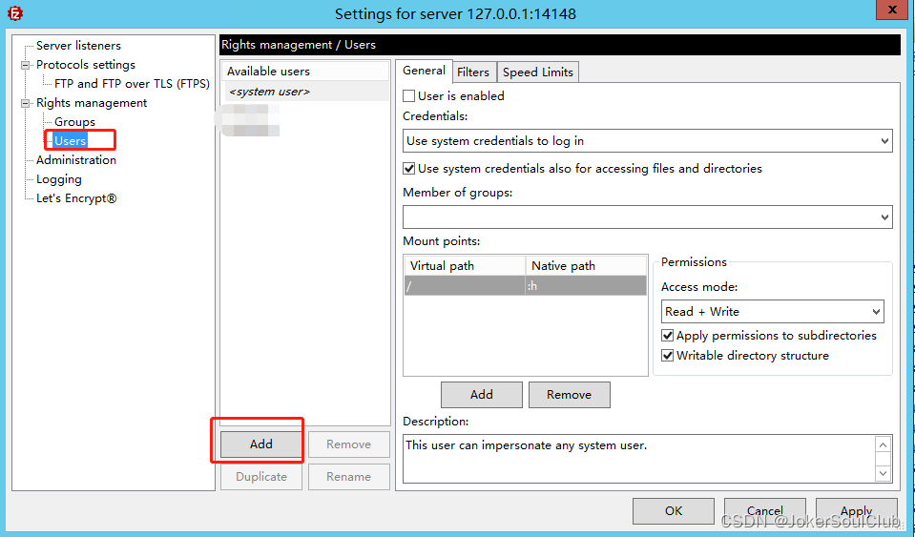Viewport: 915px width, 537px height.
Task: Click the Duplicate user button
Action: 260,477
